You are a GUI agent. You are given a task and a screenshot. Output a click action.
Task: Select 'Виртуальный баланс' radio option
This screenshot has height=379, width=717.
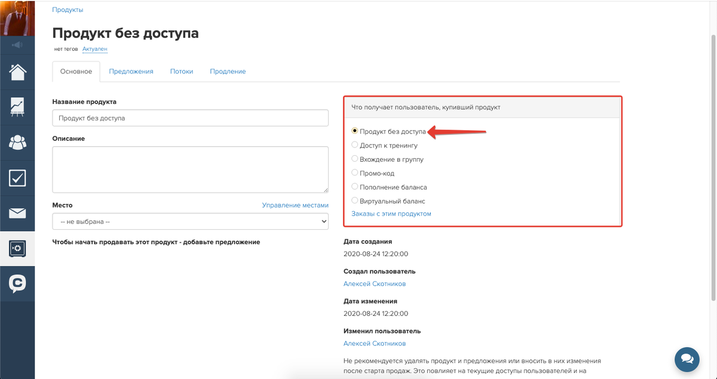click(x=355, y=201)
